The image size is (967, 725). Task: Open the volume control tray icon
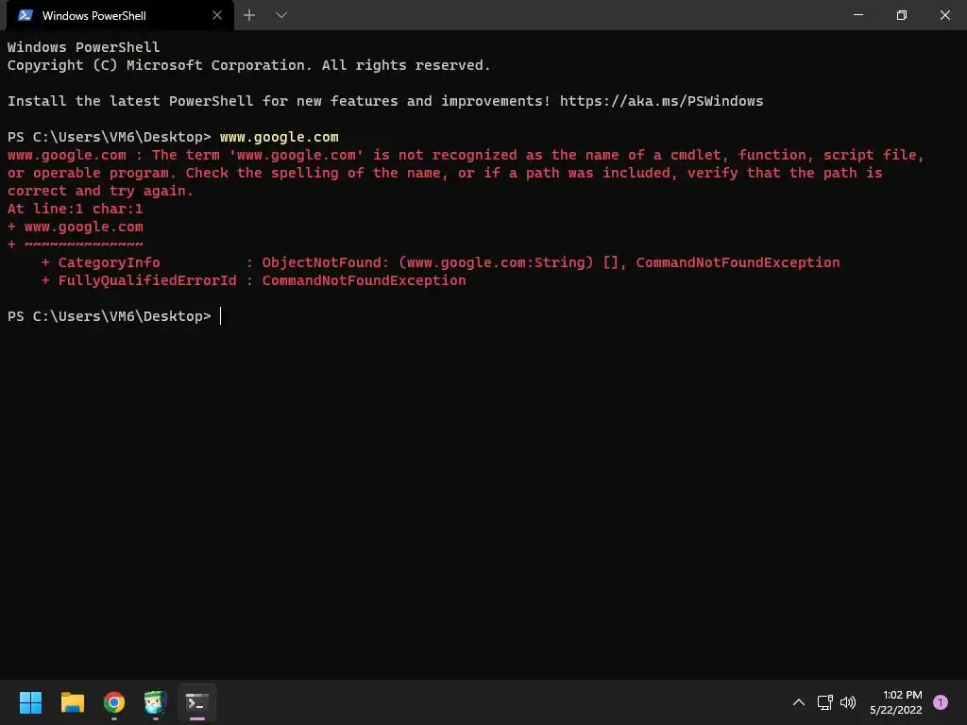click(848, 702)
